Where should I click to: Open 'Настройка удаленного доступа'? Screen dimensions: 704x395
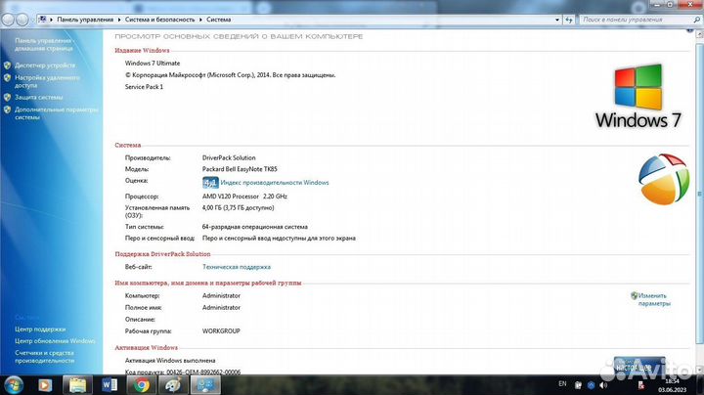47,81
